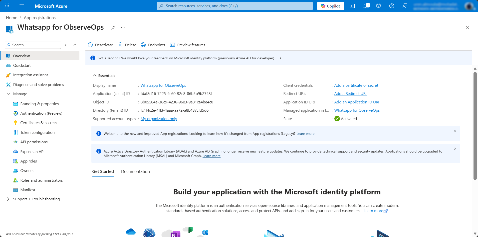
Task: Launch Cloud Shell from the header
Action: [x=352, y=6]
